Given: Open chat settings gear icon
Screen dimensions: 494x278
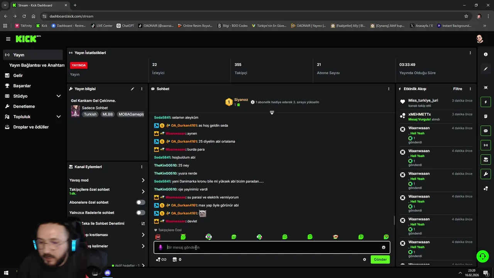Looking at the screenshot, I should pos(364,259).
